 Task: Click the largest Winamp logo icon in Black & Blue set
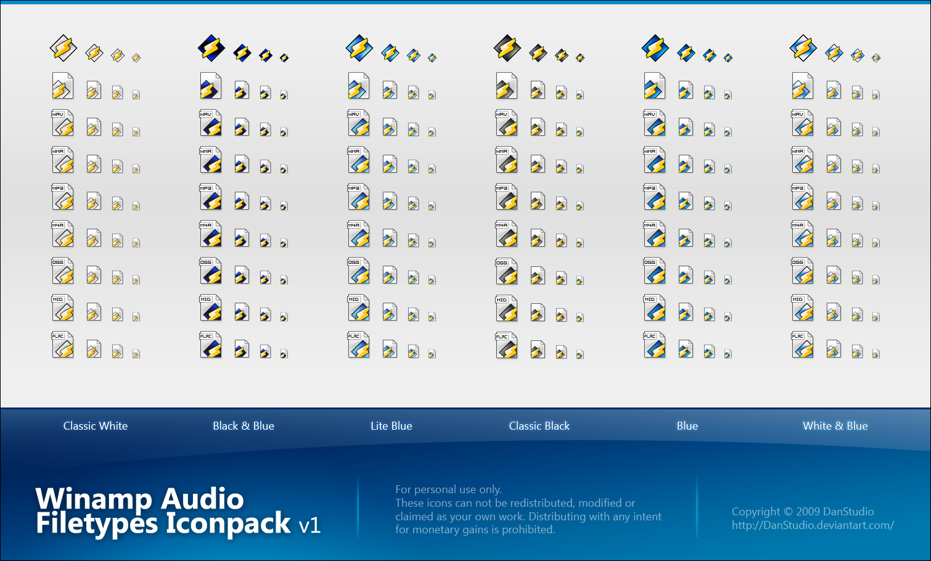pos(211,48)
